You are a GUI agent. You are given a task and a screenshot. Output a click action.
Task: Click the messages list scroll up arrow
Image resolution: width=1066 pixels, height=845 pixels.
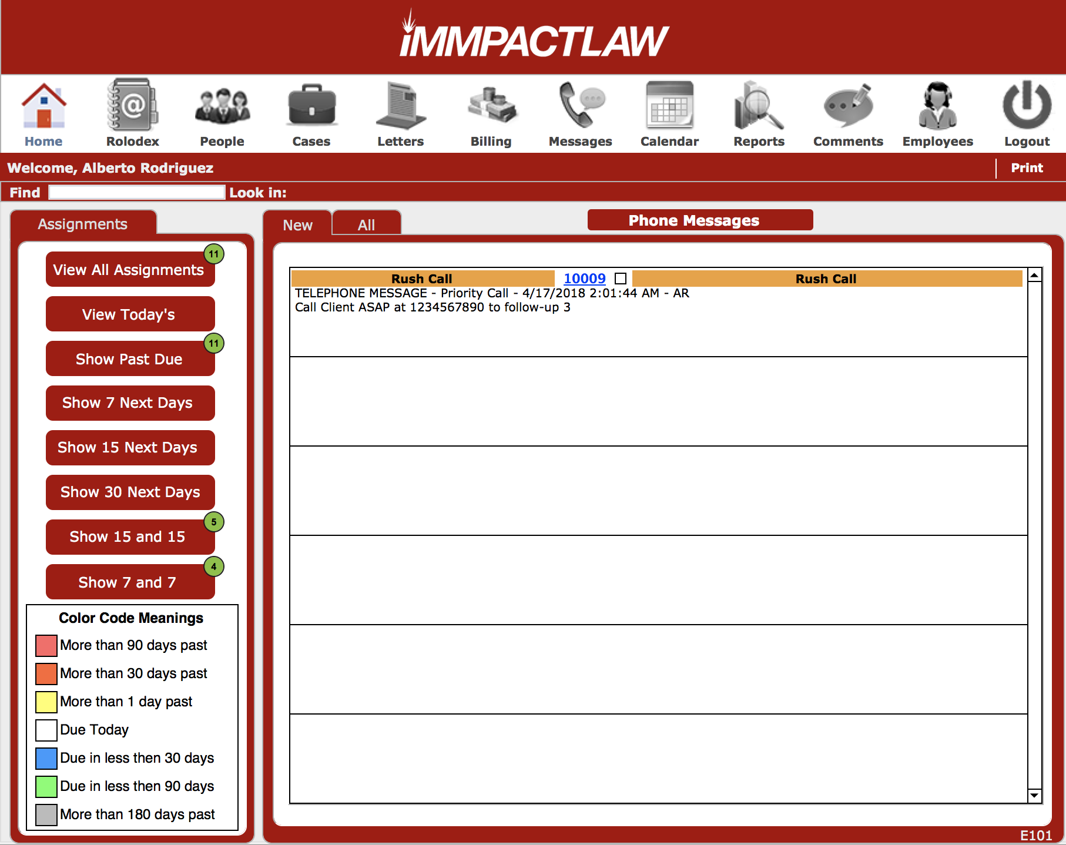tap(1035, 275)
